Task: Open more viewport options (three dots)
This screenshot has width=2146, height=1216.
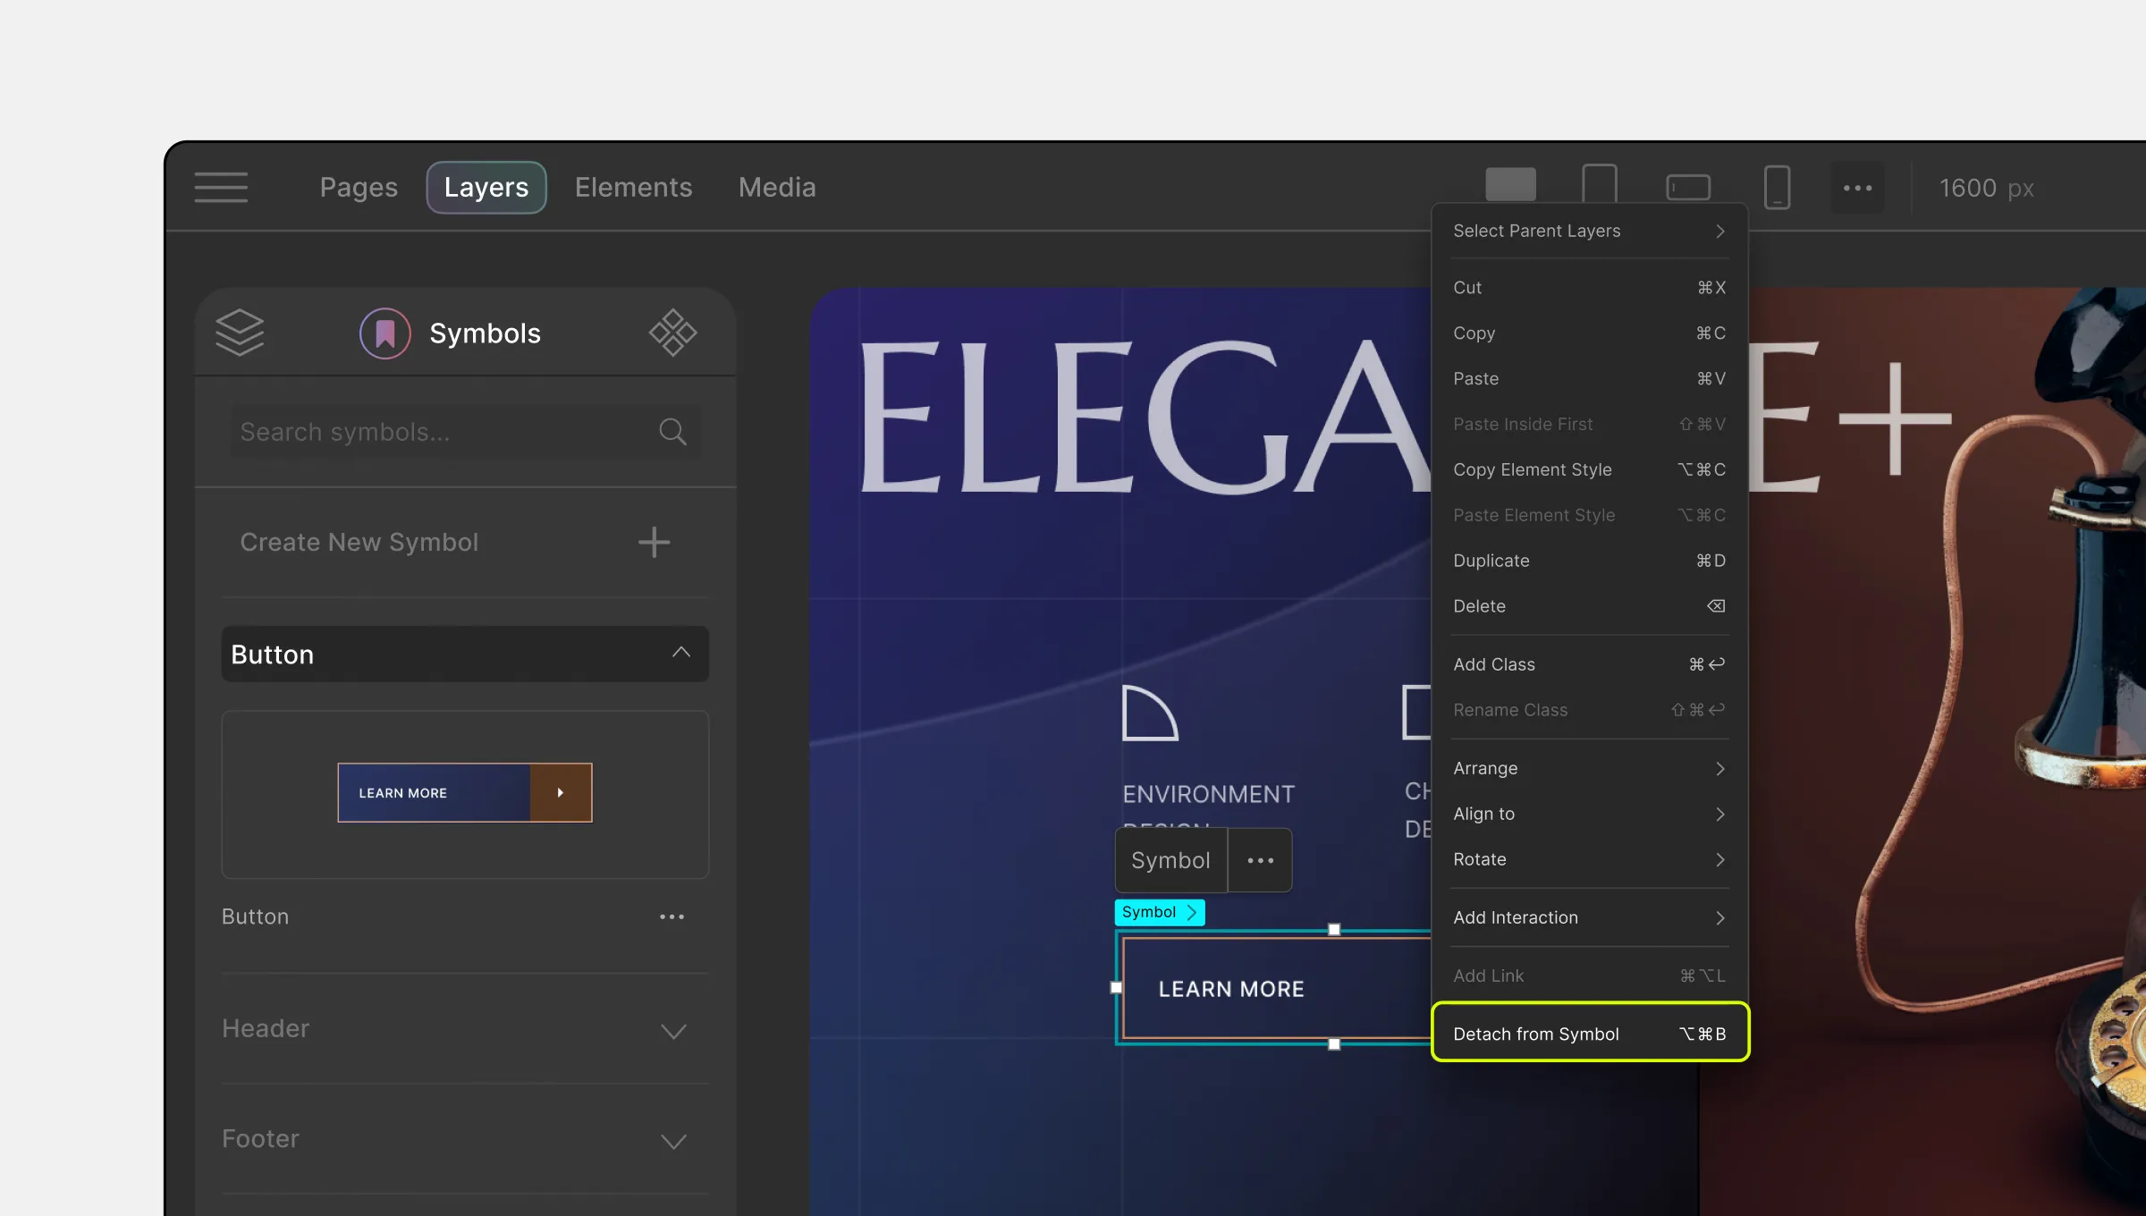Action: click(x=1858, y=188)
